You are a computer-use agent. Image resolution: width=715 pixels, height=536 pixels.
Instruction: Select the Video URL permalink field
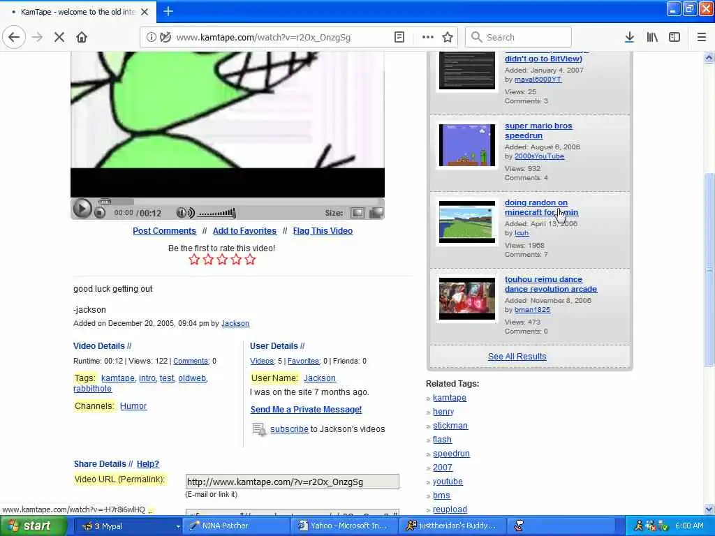click(x=293, y=482)
